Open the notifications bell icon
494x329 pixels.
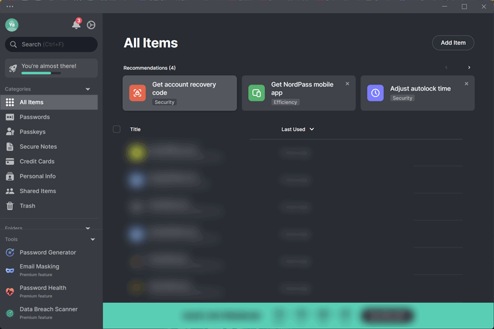(76, 25)
